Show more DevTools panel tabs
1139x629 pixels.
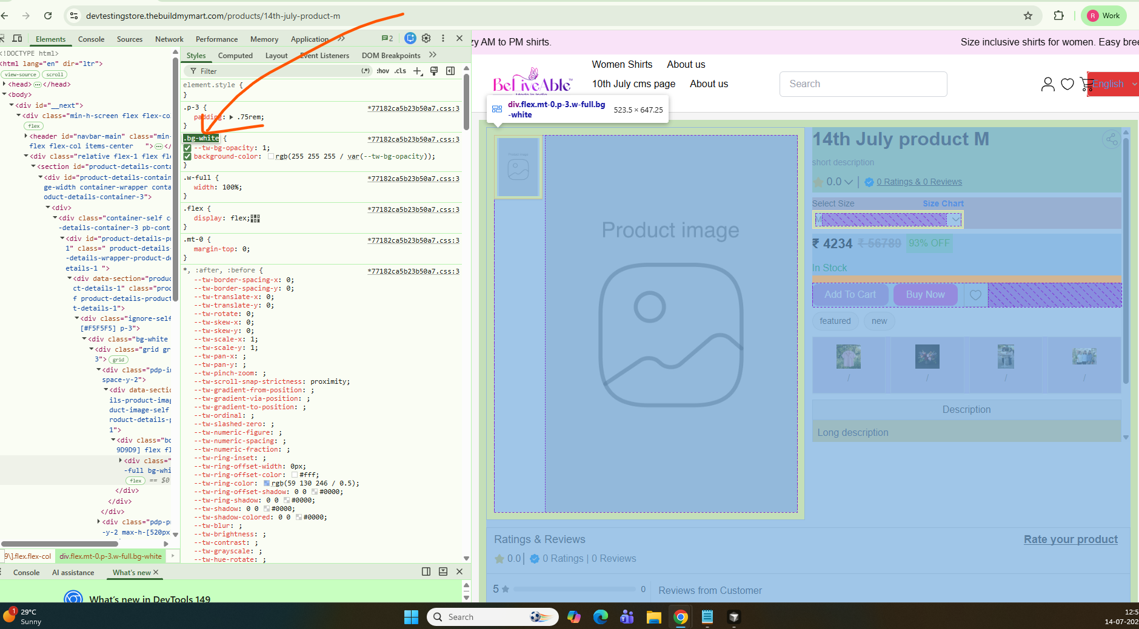tap(341, 39)
